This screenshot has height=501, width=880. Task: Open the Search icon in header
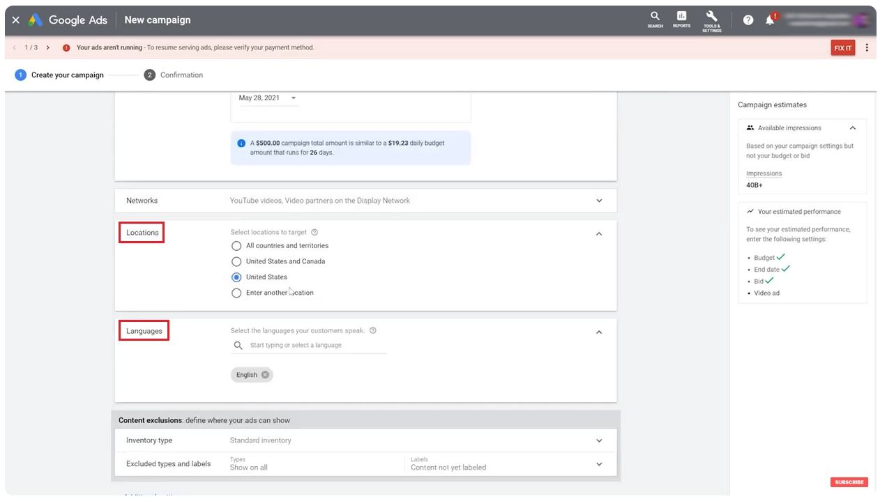[x=655, y=19]
